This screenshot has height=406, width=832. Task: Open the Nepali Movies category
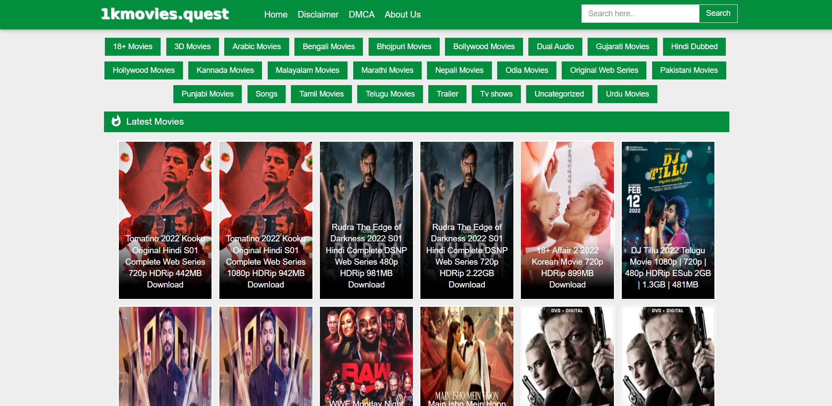(x=459, y=70)
